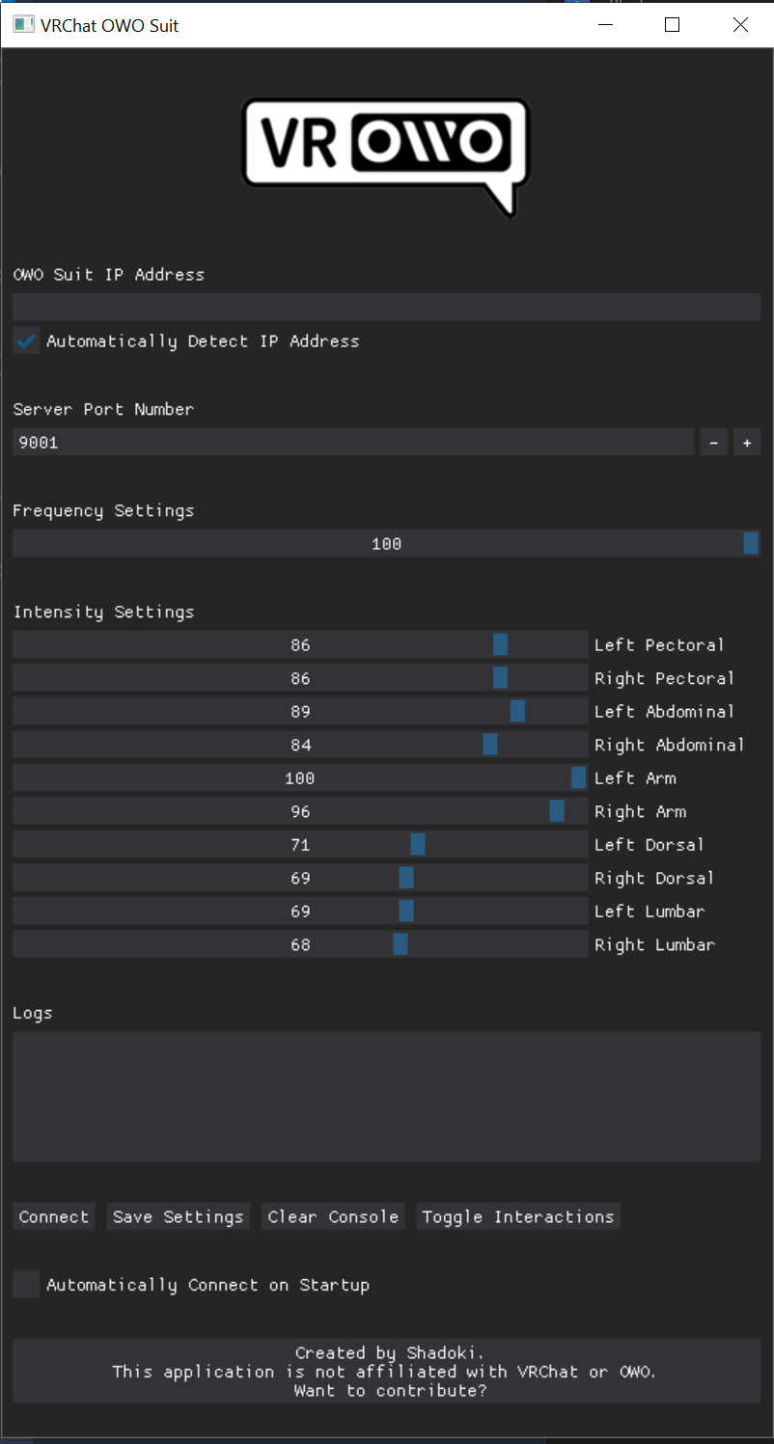Click the Save Settings button
The height and width of the screenshot is (1444, 774).
pos(179,1217)
